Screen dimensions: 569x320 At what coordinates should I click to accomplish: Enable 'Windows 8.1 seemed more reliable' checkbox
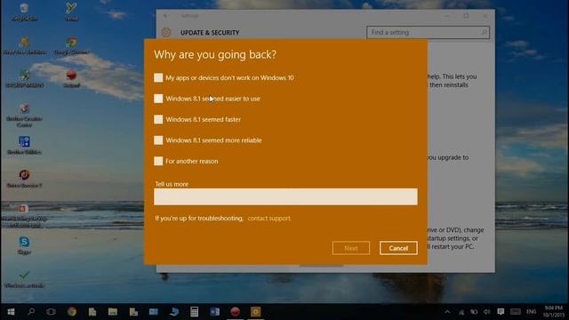[x=158, y=140]
